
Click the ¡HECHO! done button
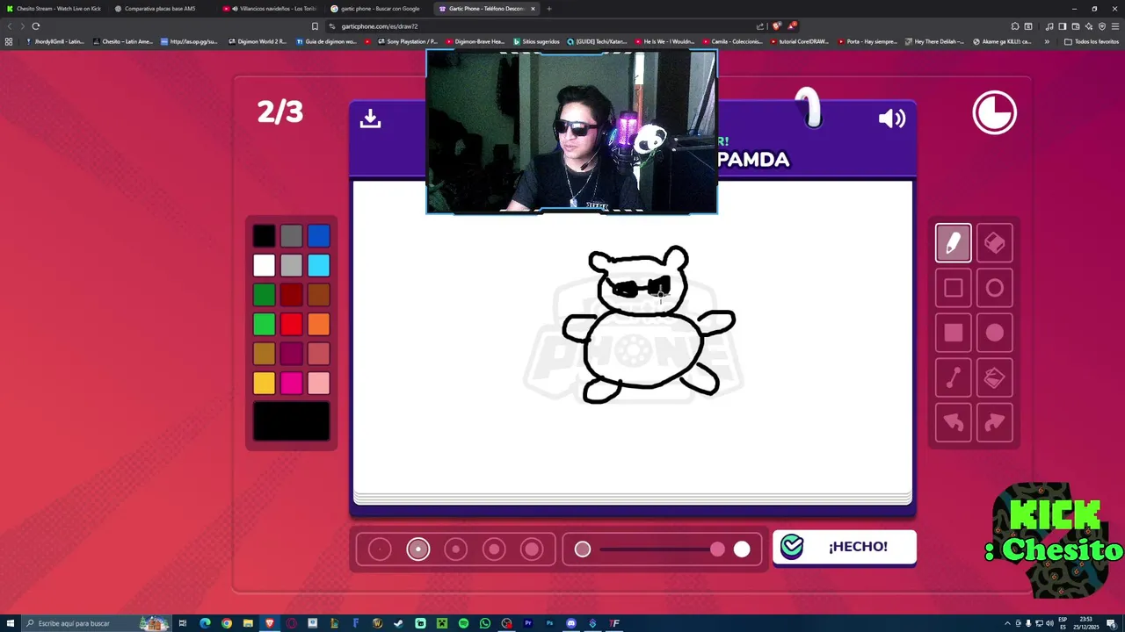[x=844, y=547]
